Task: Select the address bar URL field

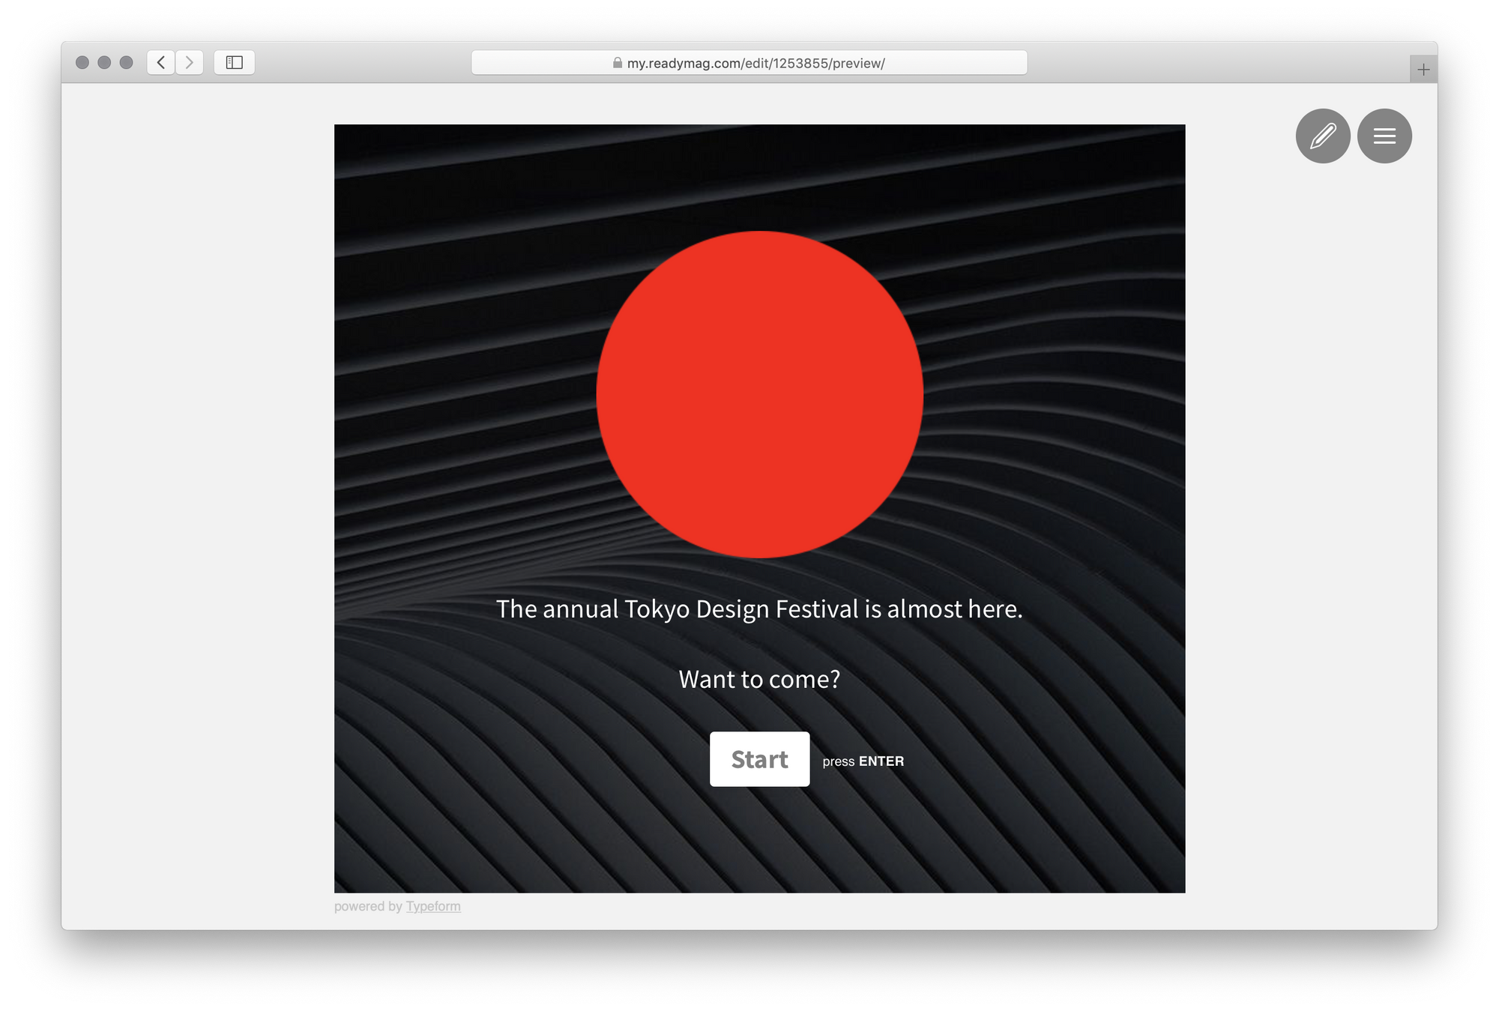Action: pyautogui.click(x=749, y=63)
